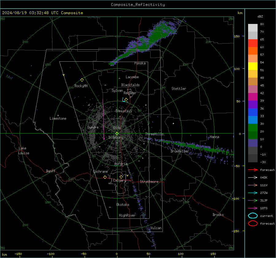This screenshot has height=258, width=276.
Task: Click the Composite_Reflectivity title text
Action: pos(138,5)
